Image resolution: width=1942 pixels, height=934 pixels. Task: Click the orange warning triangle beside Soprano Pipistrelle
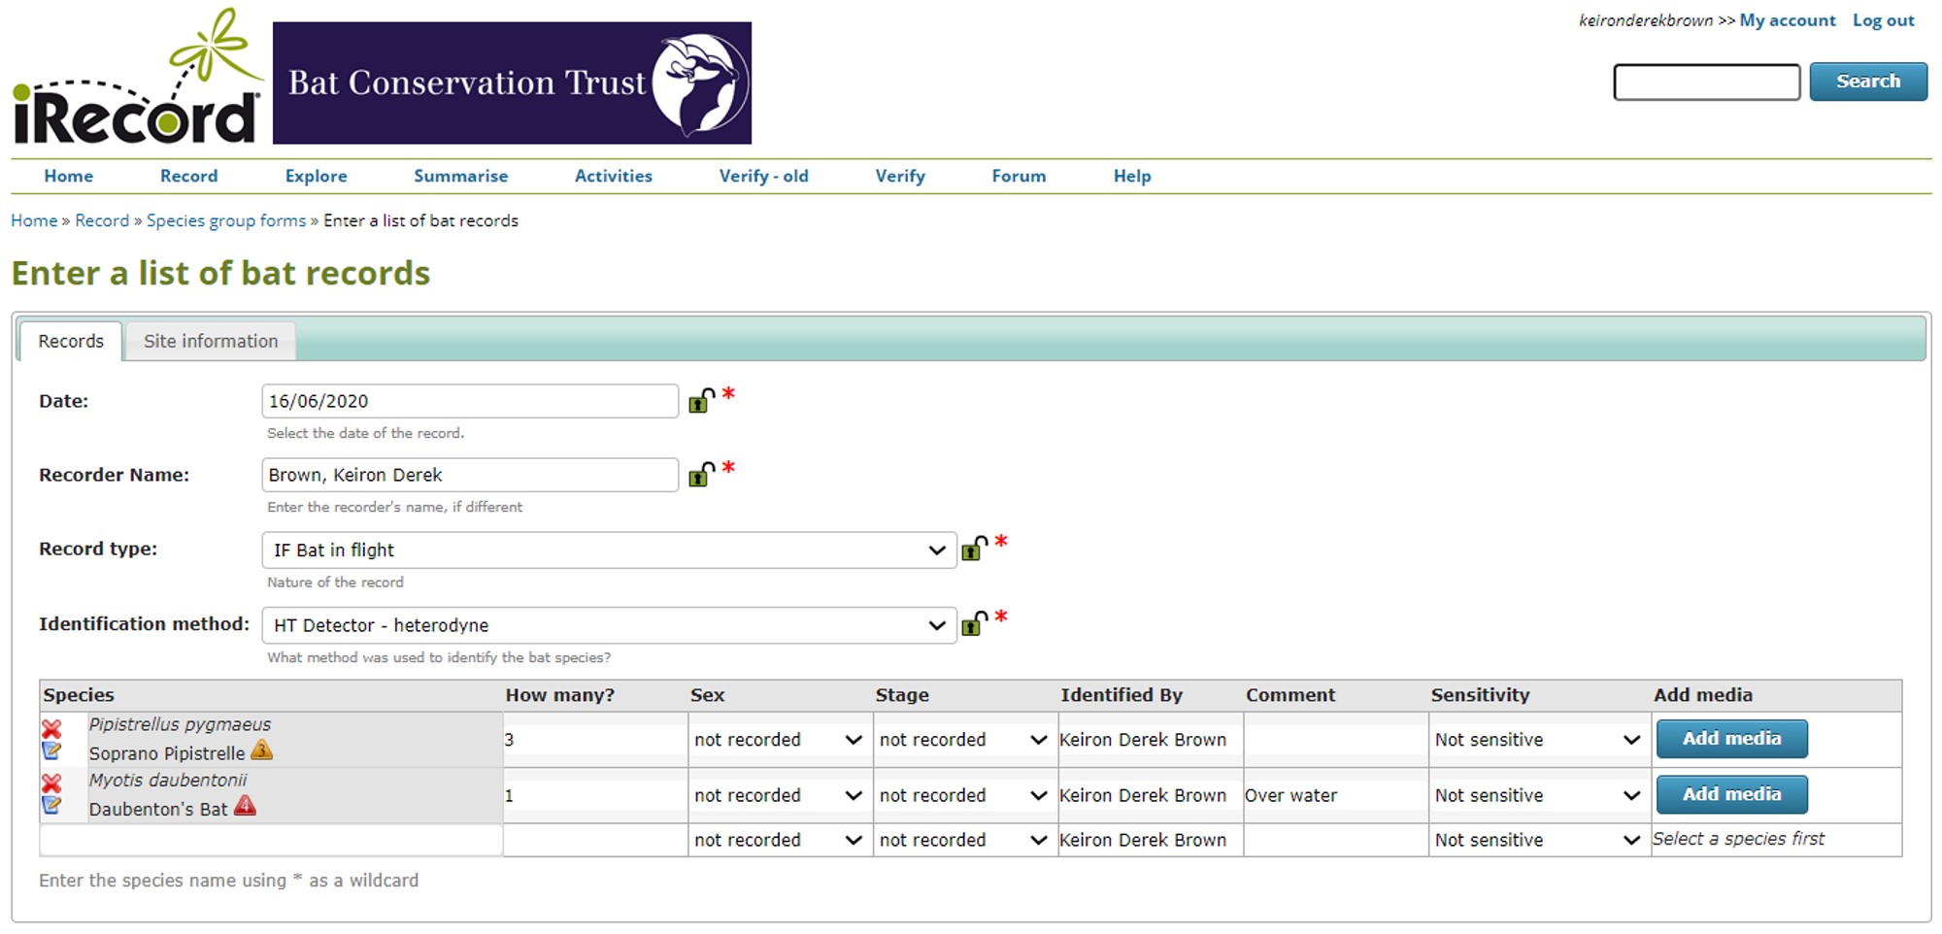click(x=262, y=751)
